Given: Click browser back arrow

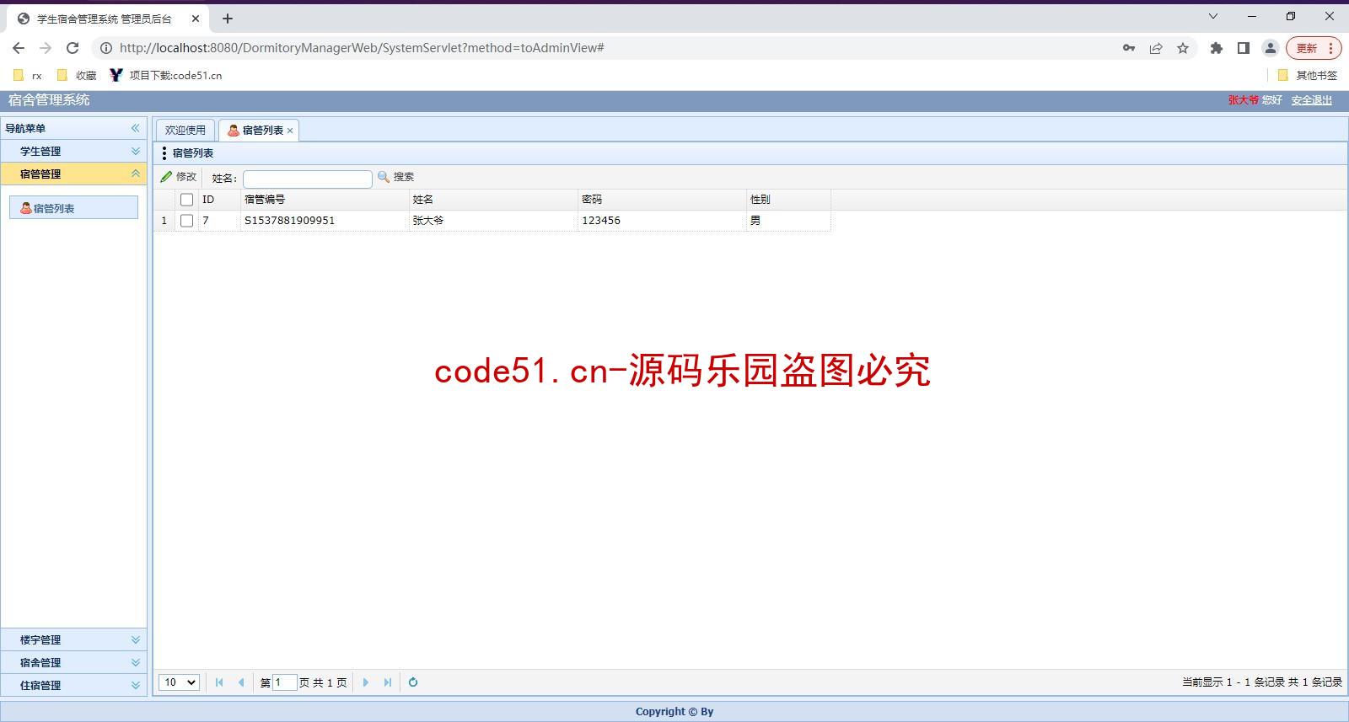Looking at the screenshot, I should coord(19,48).
